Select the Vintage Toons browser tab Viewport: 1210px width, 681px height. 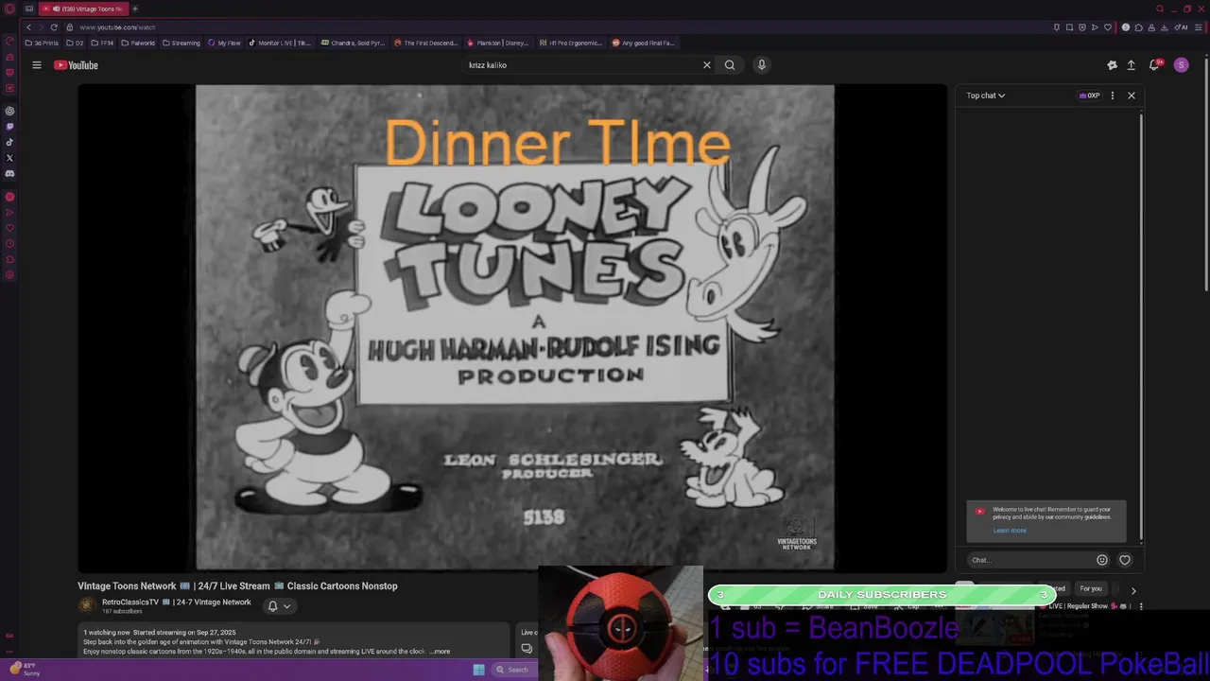tap(85, 9)
